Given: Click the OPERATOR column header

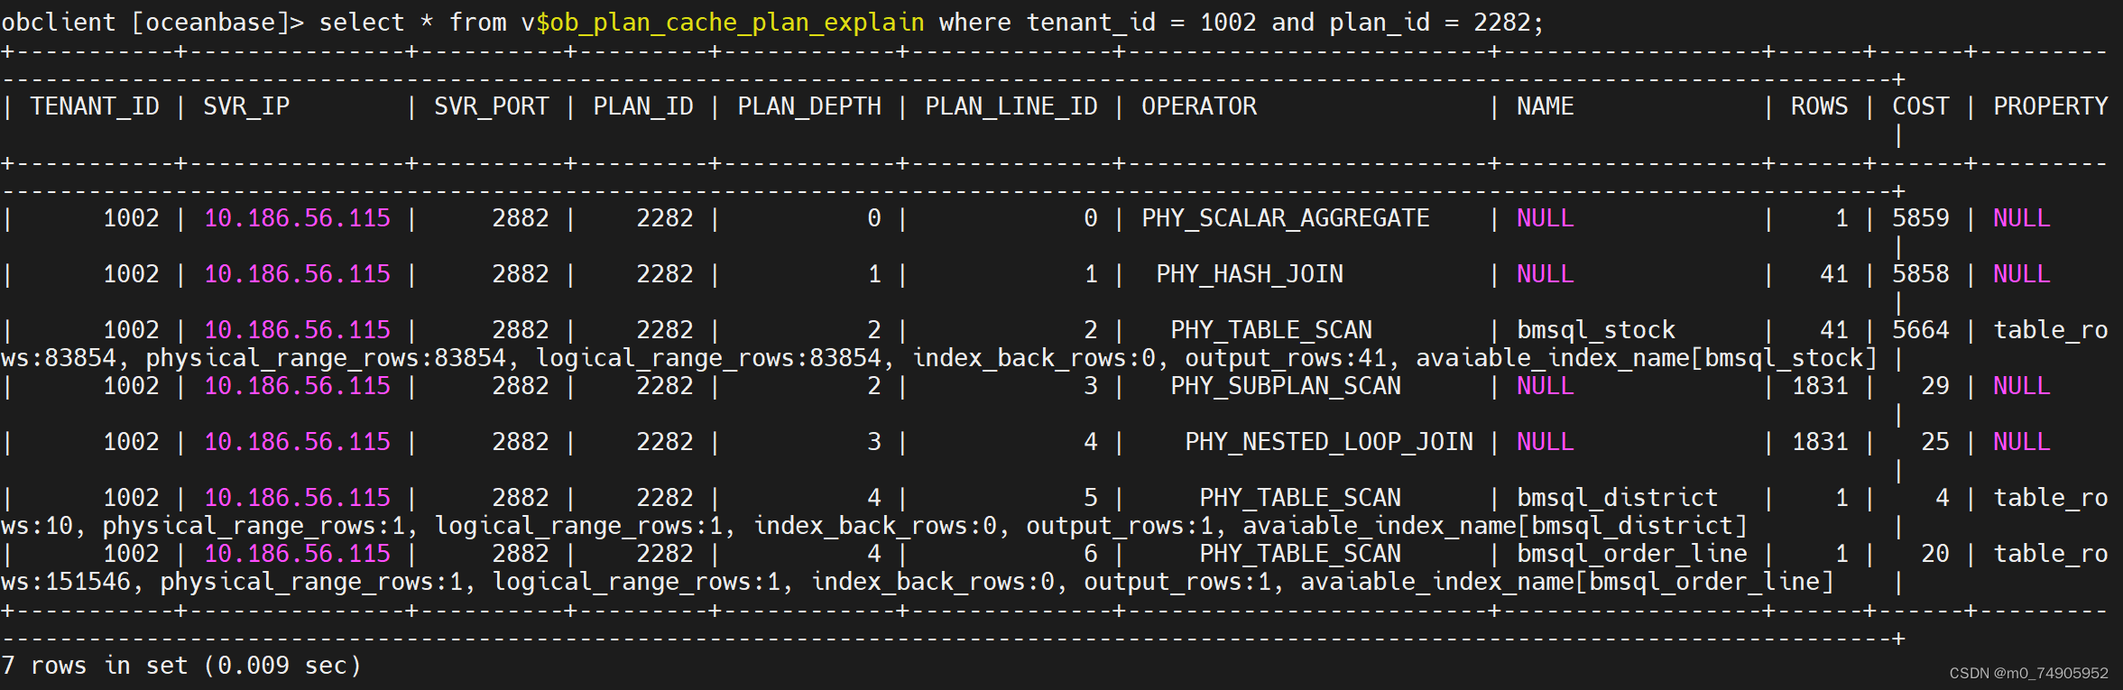Looking at the screenshot, I should tap(1199, 106).
